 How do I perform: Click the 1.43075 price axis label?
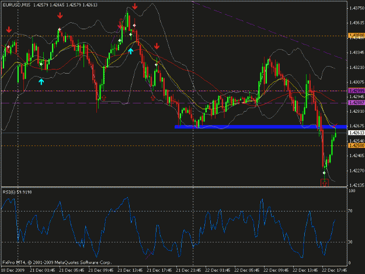[357, 82]
